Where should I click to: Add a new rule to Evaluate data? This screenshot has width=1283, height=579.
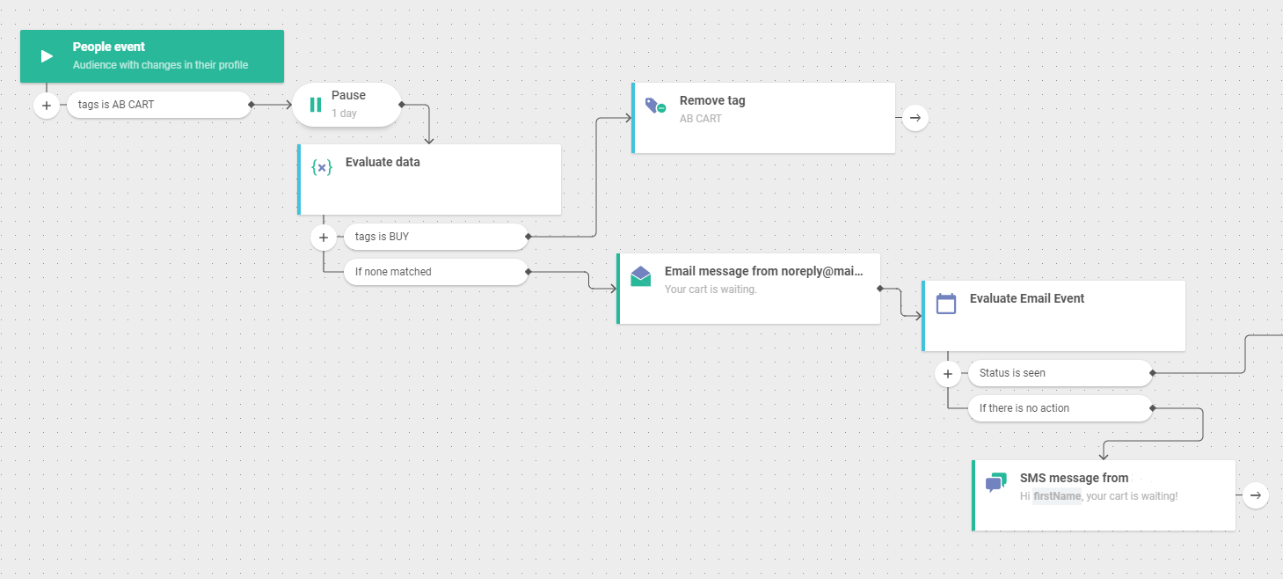324,237
